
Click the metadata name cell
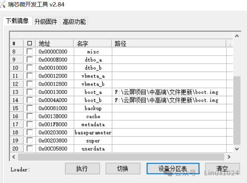(x=93, y=124)
